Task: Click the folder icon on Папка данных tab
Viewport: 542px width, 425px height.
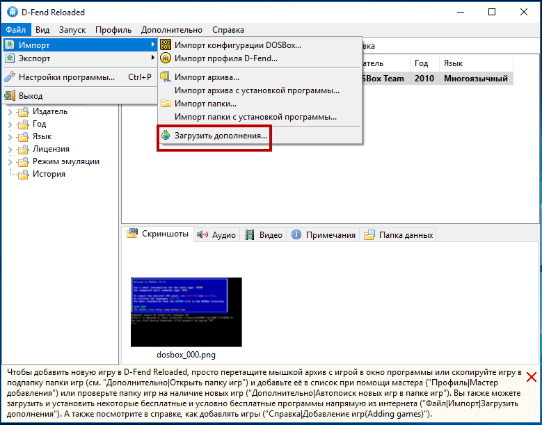Action: (x=369, y=234)
